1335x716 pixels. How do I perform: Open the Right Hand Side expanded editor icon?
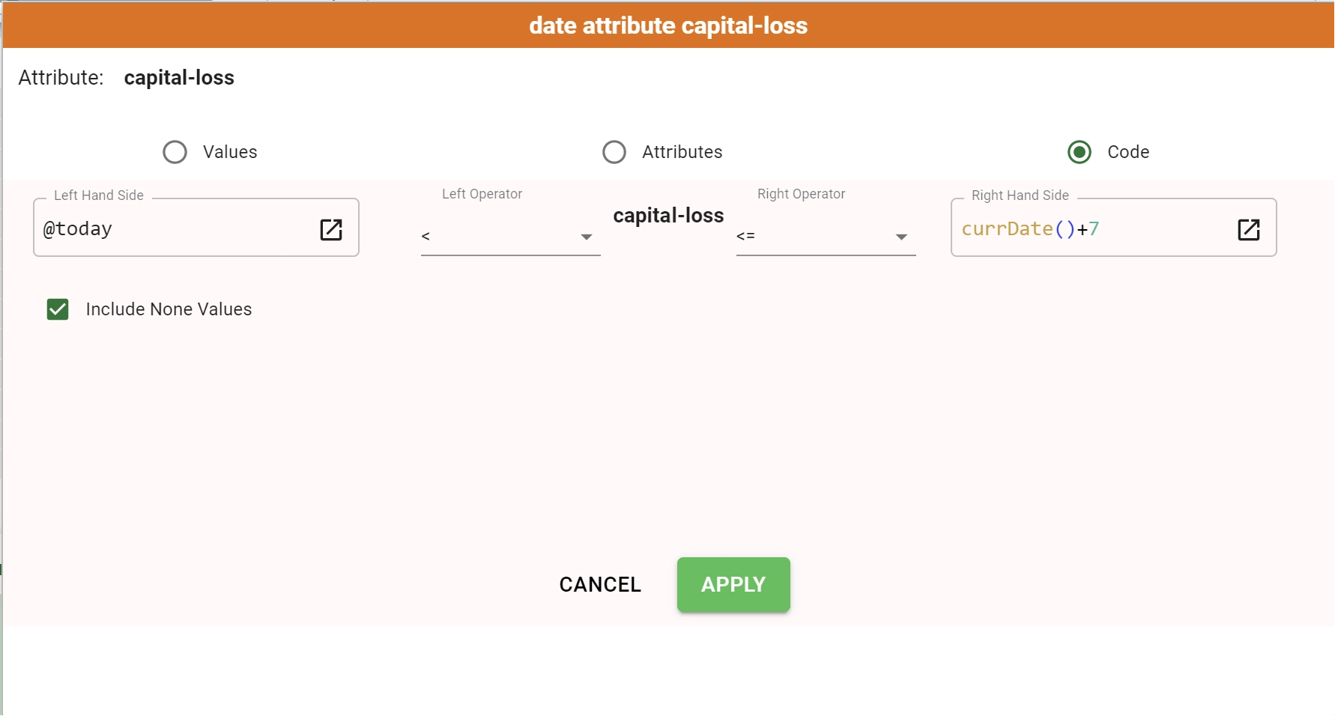pyautogui.click(x=1249, y=229)
